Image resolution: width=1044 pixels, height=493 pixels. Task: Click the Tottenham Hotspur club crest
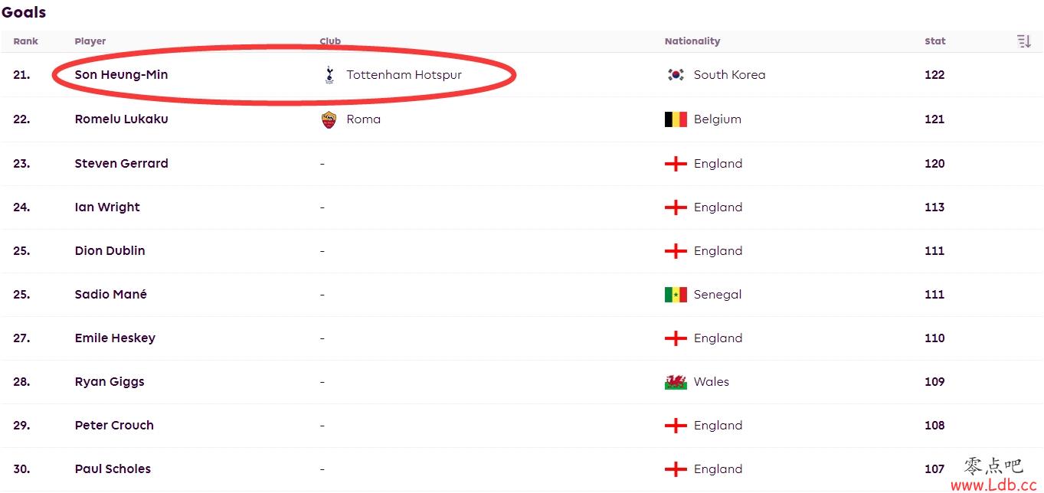coord(329,75)
